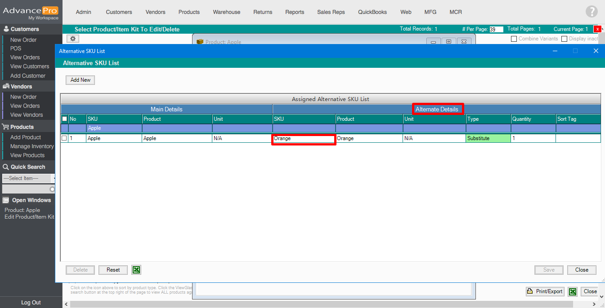Click the Reset button

[x=113, y=270]
